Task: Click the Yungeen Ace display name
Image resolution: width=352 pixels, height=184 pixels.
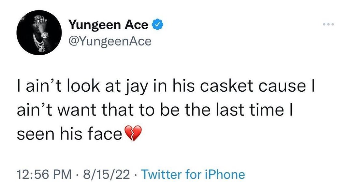Action: [x=108, y=25]
